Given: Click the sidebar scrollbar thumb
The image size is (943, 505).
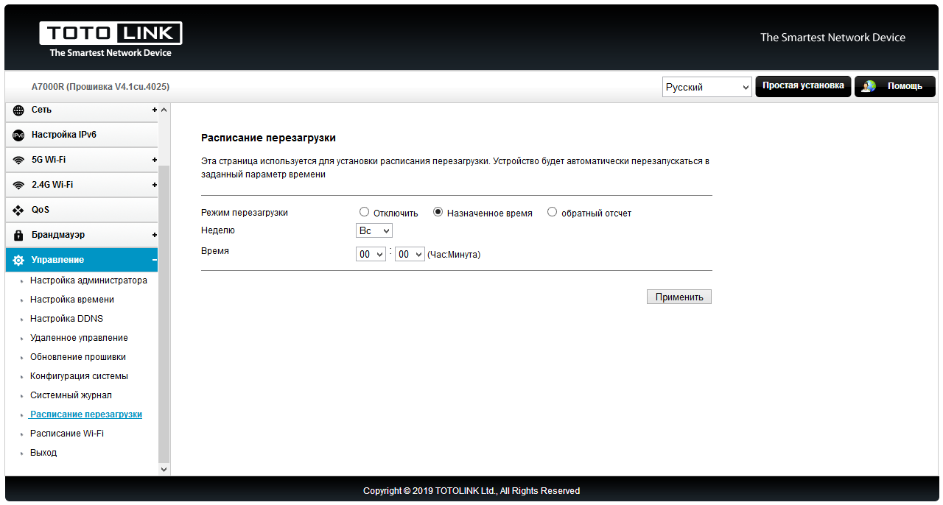Looking at the screenshot, I should coord(164,313).
